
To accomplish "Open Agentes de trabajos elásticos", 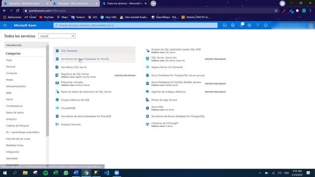I will point(168,92).
